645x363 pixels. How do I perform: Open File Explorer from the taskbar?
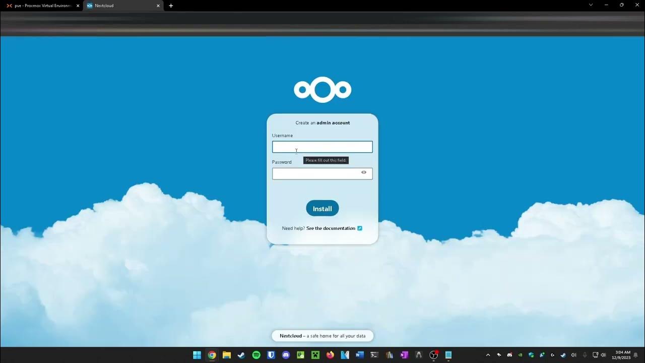[227, 355]
